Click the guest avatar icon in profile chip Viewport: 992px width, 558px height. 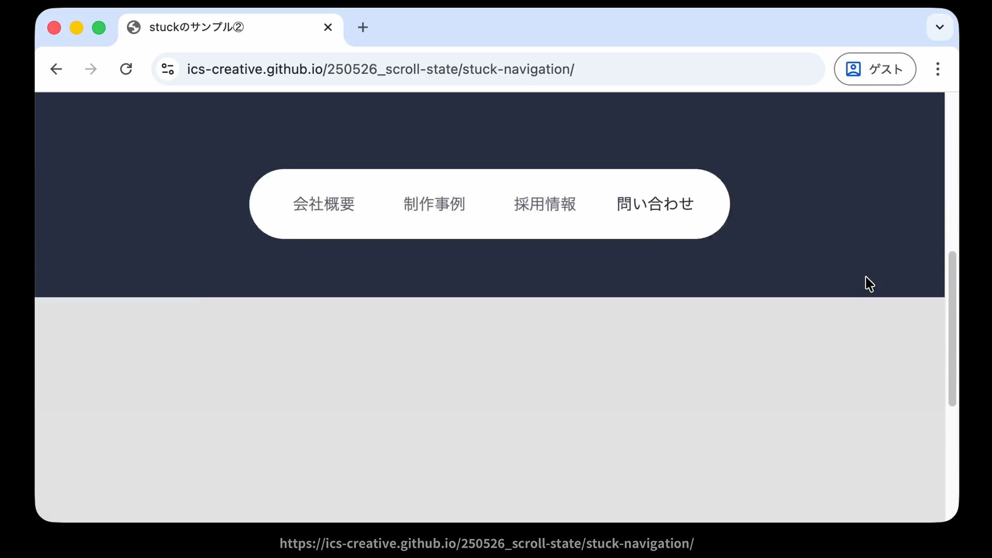[x=853, y=69]
